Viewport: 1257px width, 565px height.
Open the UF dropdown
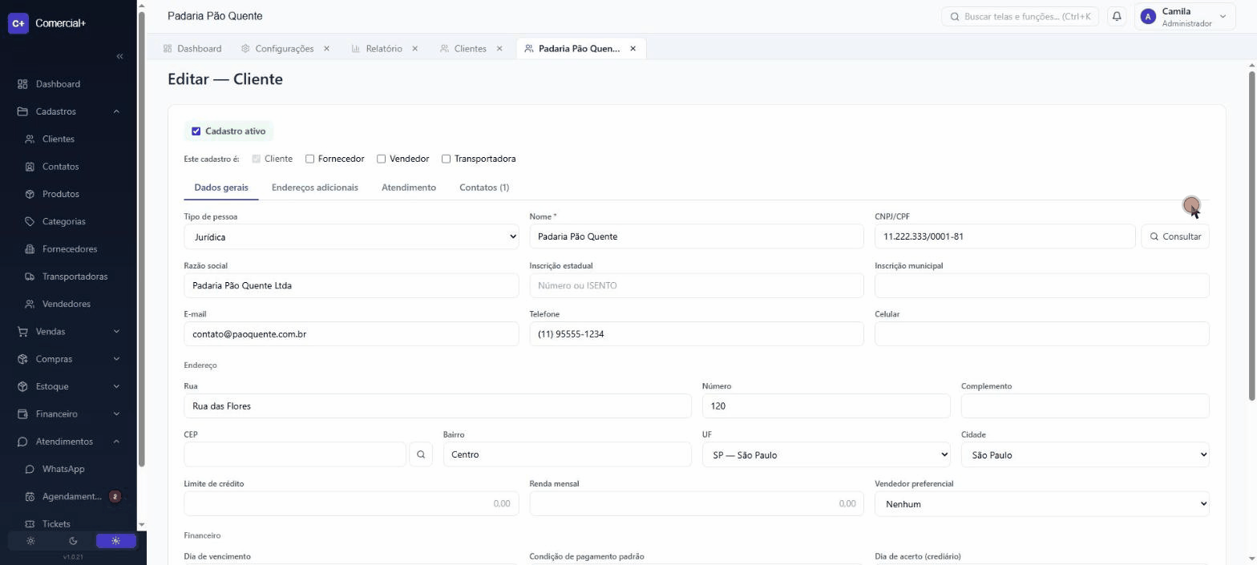[x=826, y=454]
